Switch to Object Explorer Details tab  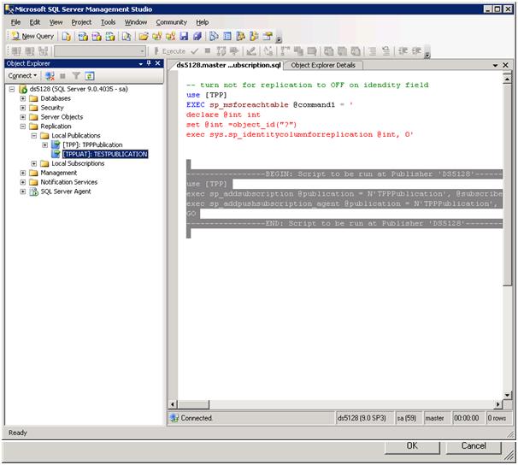click(x=323, y=65)
